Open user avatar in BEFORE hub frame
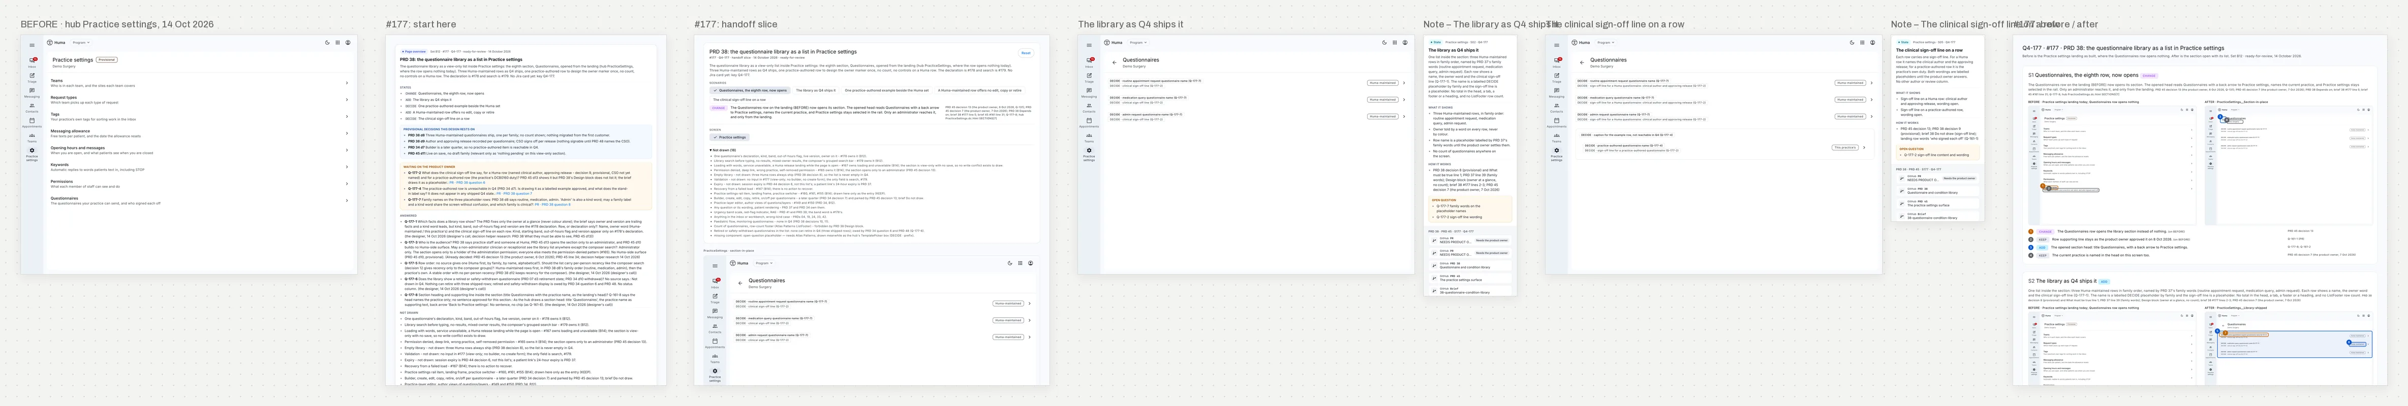This screenshot has width=2408, height=406. pos(348,42)
